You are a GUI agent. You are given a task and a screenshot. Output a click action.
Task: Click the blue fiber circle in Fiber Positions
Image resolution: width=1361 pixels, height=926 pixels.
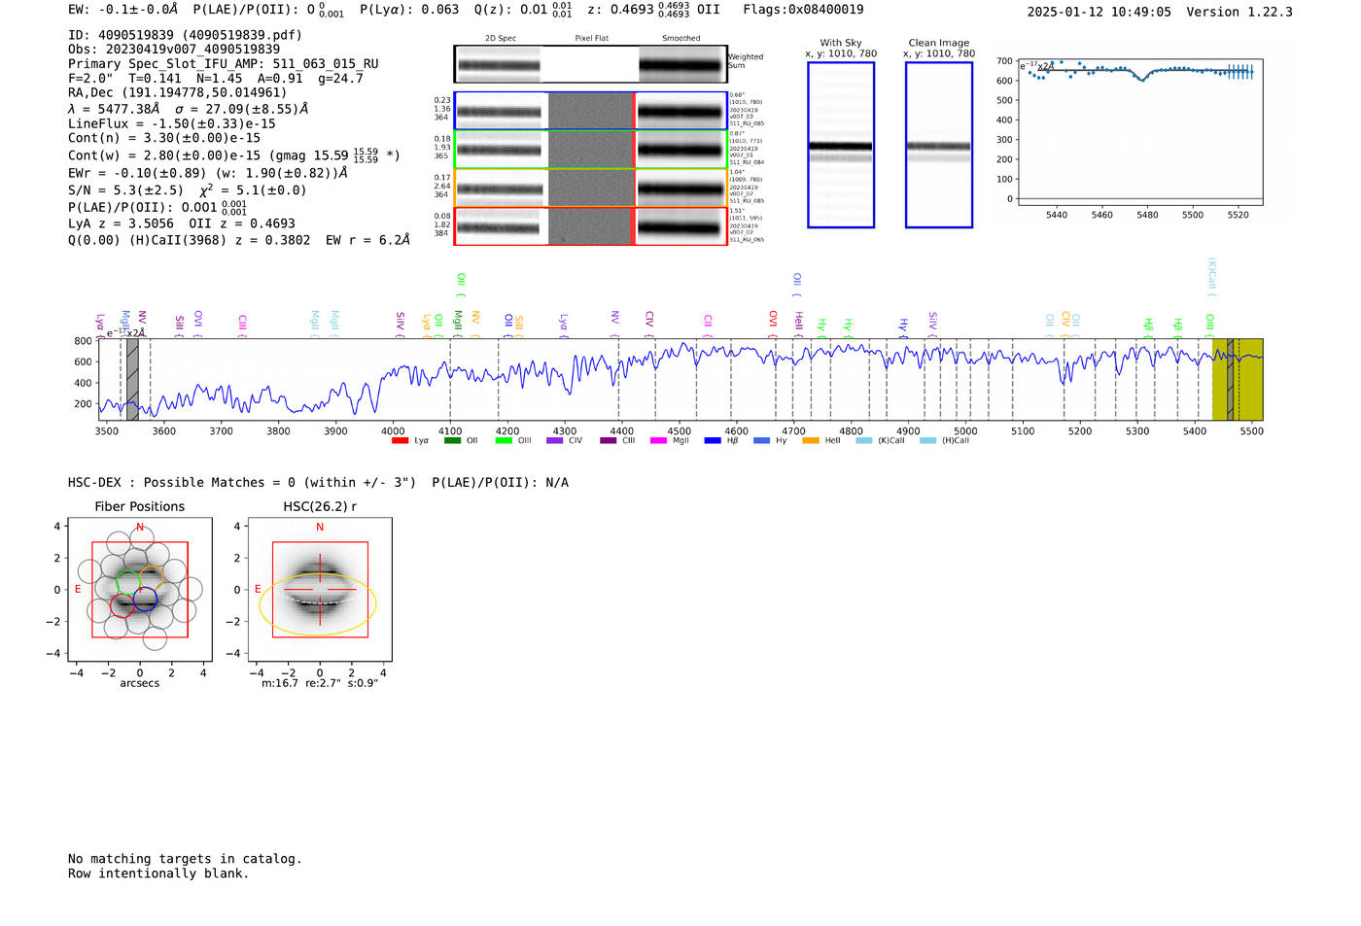145,599
